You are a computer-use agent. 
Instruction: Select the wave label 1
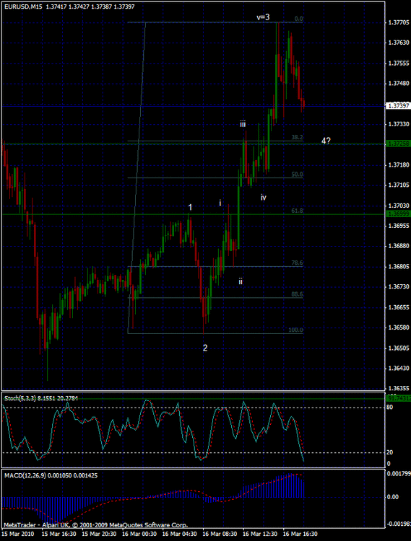point(190,207)
